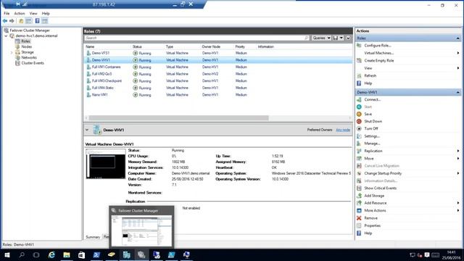Screen dimensions: 464x261
Task: Expand the Change Startup Priority submenu
Action: tap(458, 173)
